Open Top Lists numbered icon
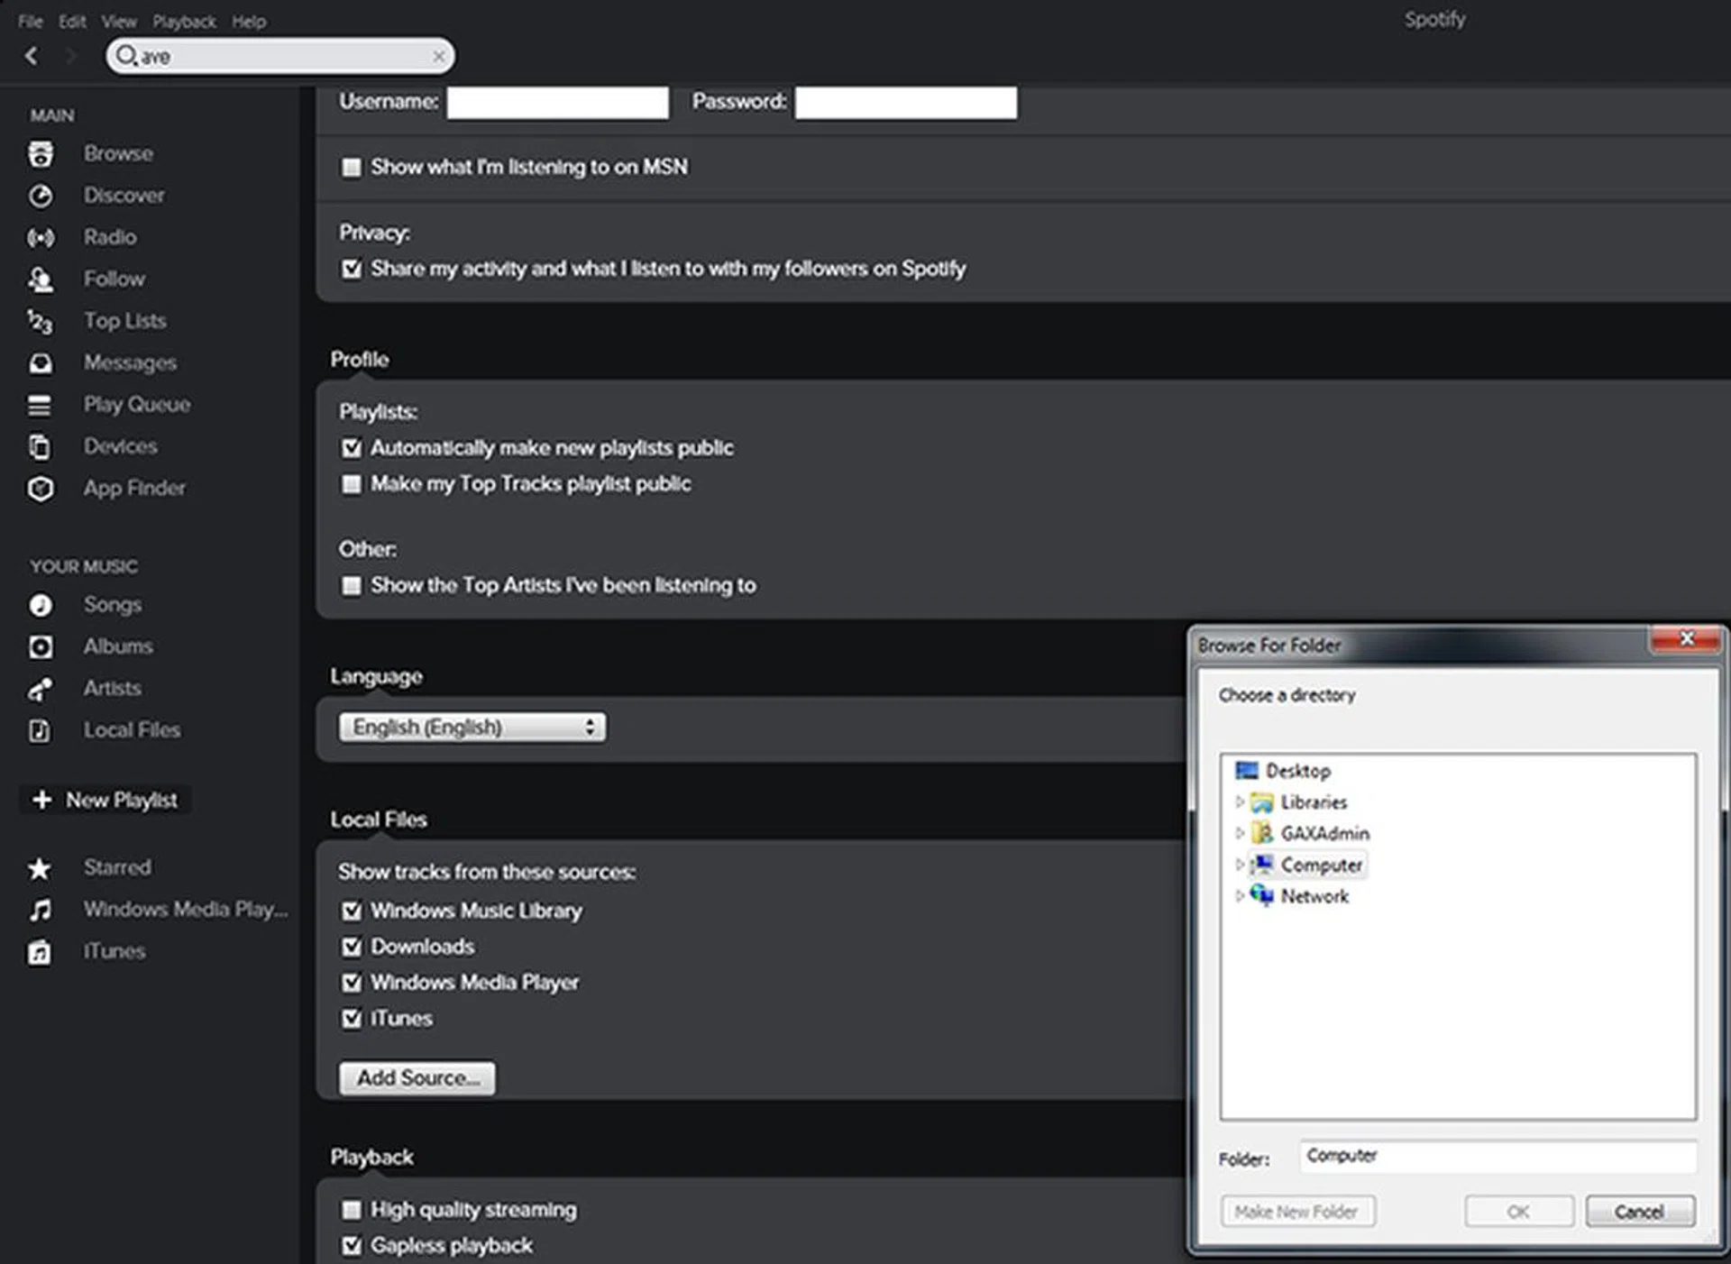The image size is (1731, 1264). (40, 322)
